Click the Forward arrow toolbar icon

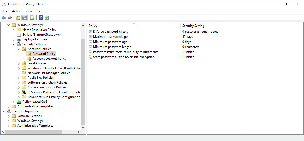(10, 18)
